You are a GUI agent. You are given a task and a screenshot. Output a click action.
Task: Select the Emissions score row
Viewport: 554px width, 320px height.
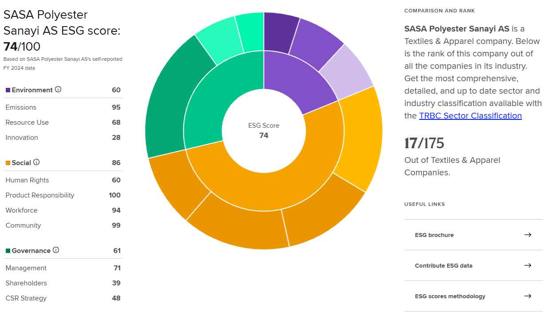tap(63, 107)
